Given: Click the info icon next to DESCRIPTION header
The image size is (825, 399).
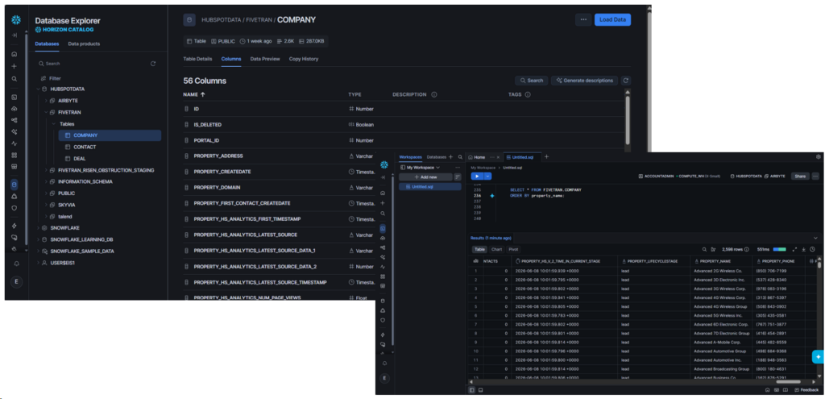Looking at the screenshot, I should [434, 95].
